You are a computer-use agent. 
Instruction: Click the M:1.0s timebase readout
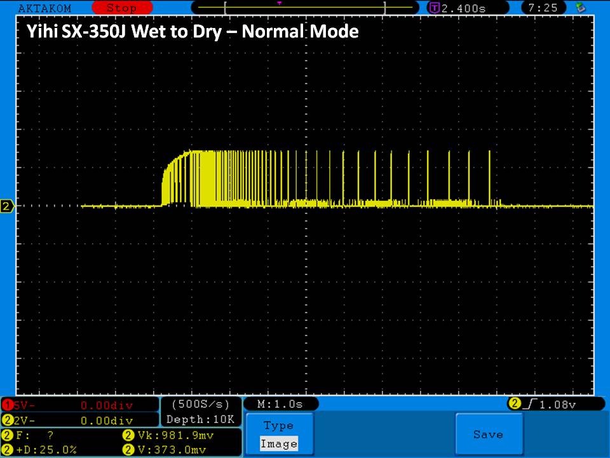tap(280, 404)
